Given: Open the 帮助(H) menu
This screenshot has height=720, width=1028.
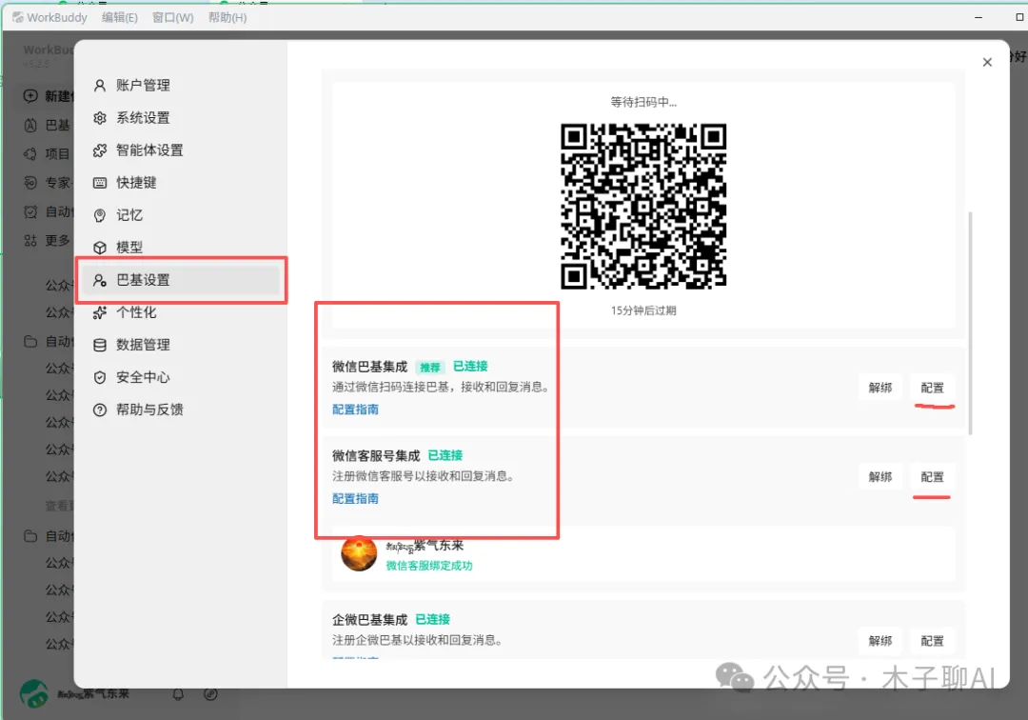Looking at the screenshot, I should 227,18.
